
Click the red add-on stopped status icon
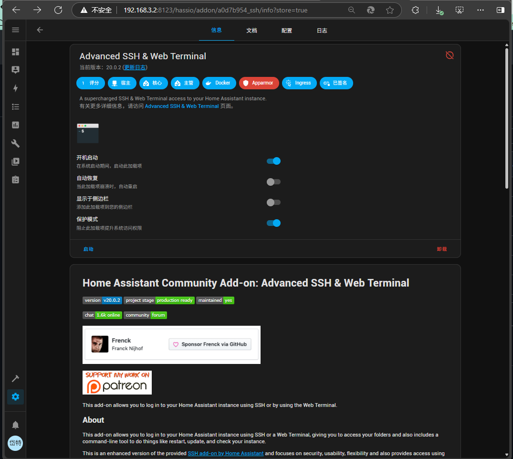[x=449, y=55]
